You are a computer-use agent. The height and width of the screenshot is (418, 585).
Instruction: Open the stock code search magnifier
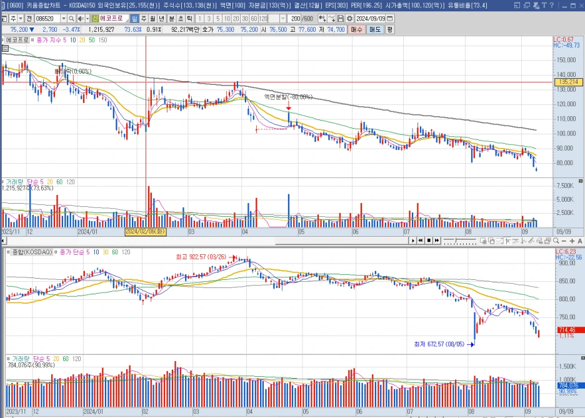tap(71, 18)
